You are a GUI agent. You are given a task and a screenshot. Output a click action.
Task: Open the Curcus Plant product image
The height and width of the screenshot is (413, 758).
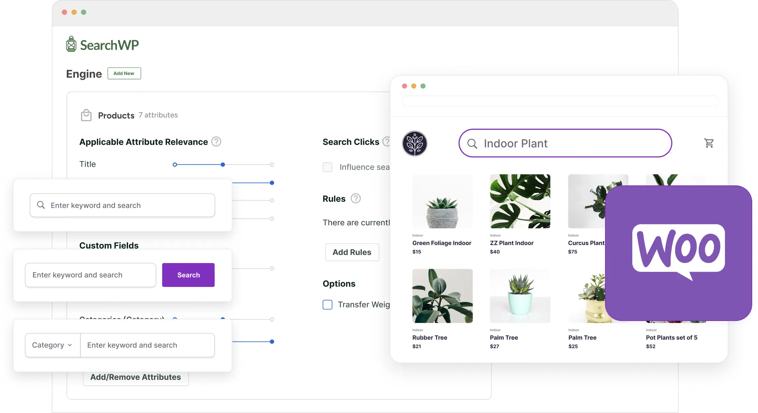587,201
